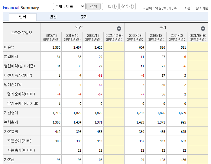The image size is (211, 164).
Task: Select the 자본총계 row label
Action: pos(11,131)
